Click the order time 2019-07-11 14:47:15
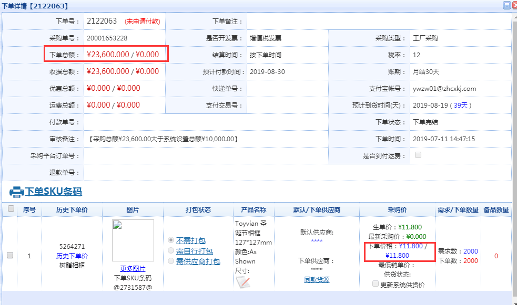This screenshot has width=517, height=305. (x=444, y=139)
